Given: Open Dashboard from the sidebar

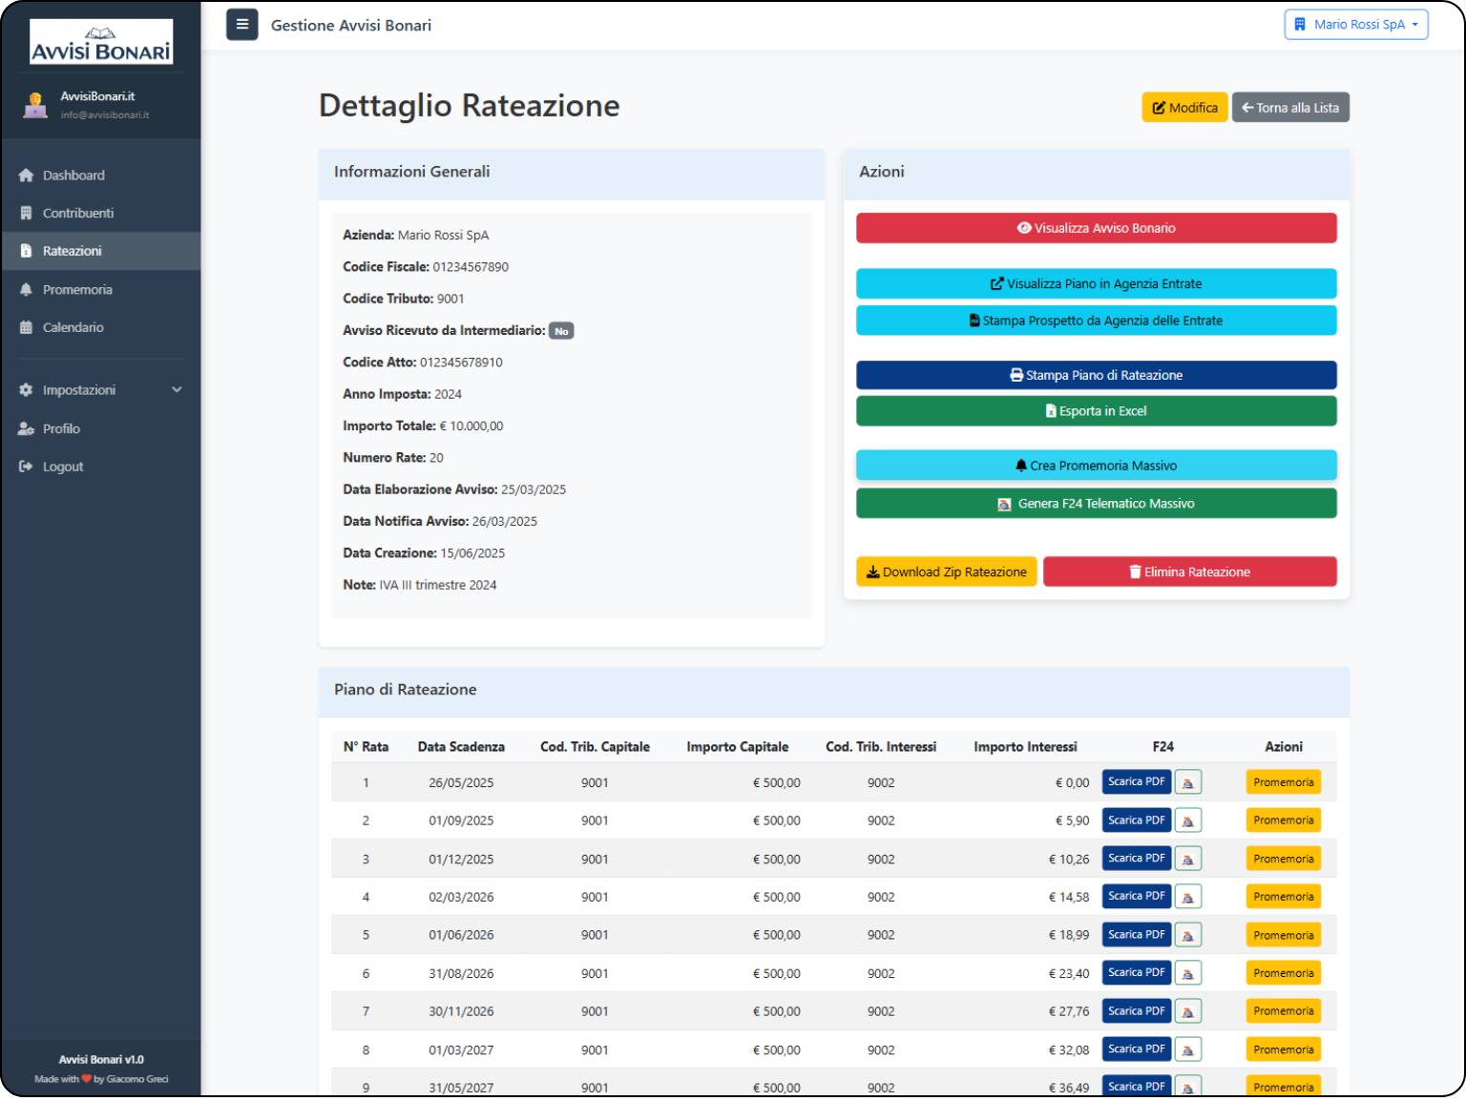Looking at the screenshot, I should 73,176.
